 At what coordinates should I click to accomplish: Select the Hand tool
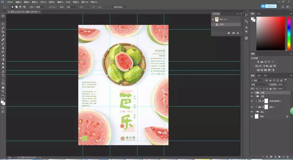coord(3,87)
